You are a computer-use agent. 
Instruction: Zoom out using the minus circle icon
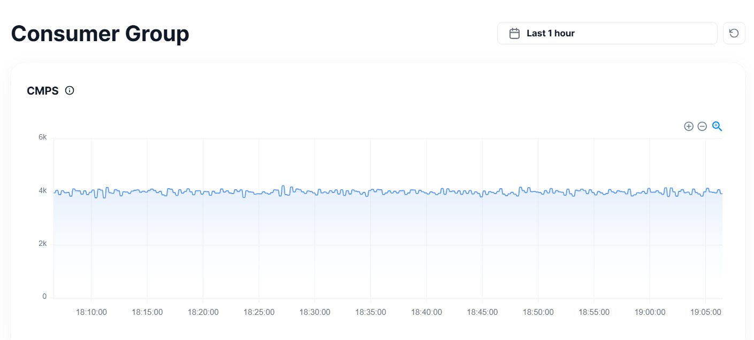(x=702, y=126)
